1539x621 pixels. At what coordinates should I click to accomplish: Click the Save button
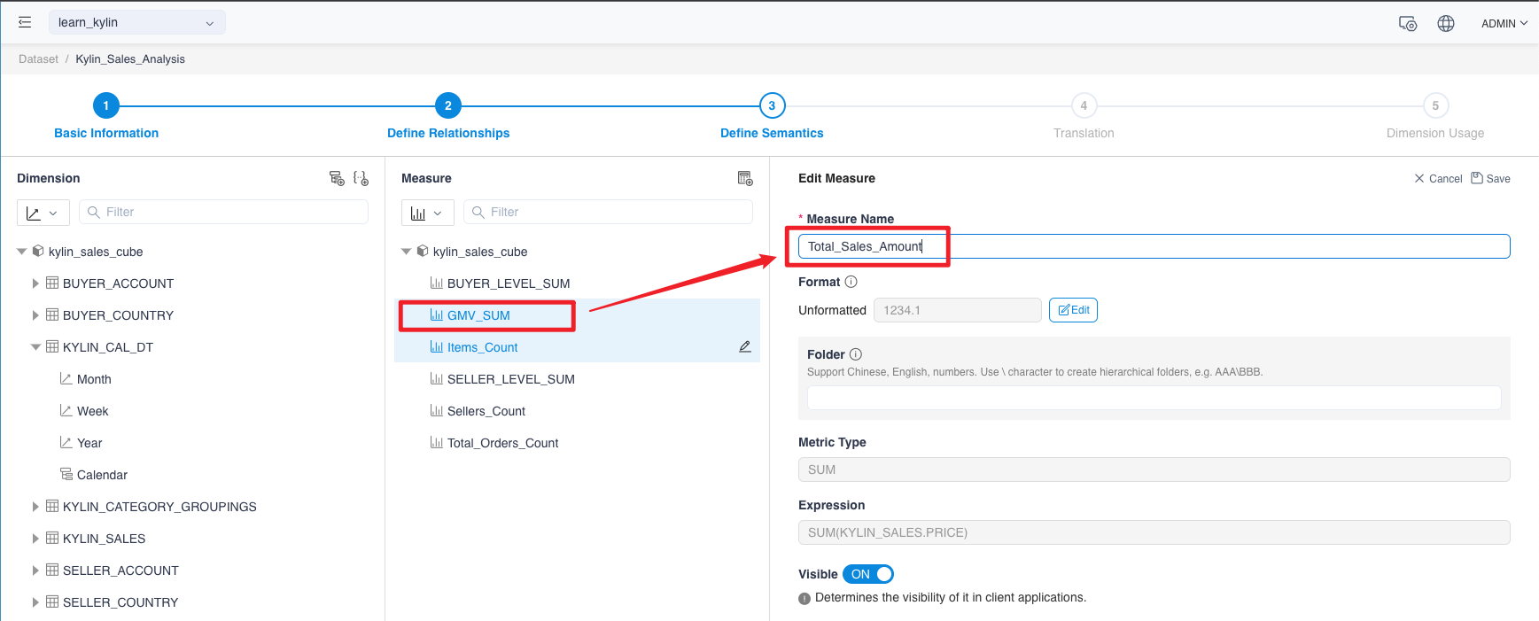click(1491, 178)
